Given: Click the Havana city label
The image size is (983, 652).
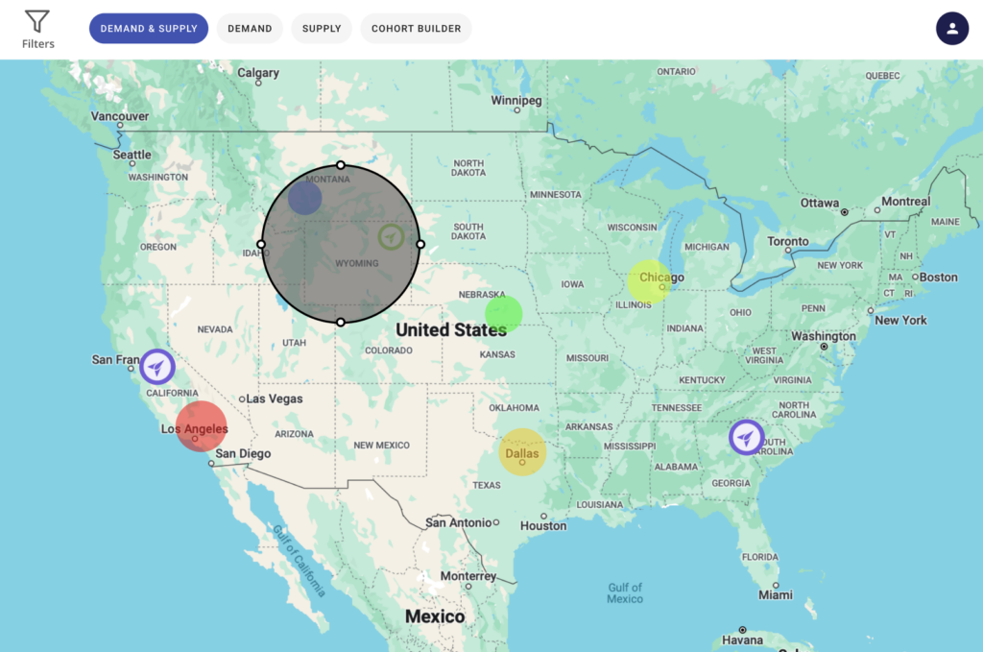Looking at the screenshot, I should click(742, 640).
